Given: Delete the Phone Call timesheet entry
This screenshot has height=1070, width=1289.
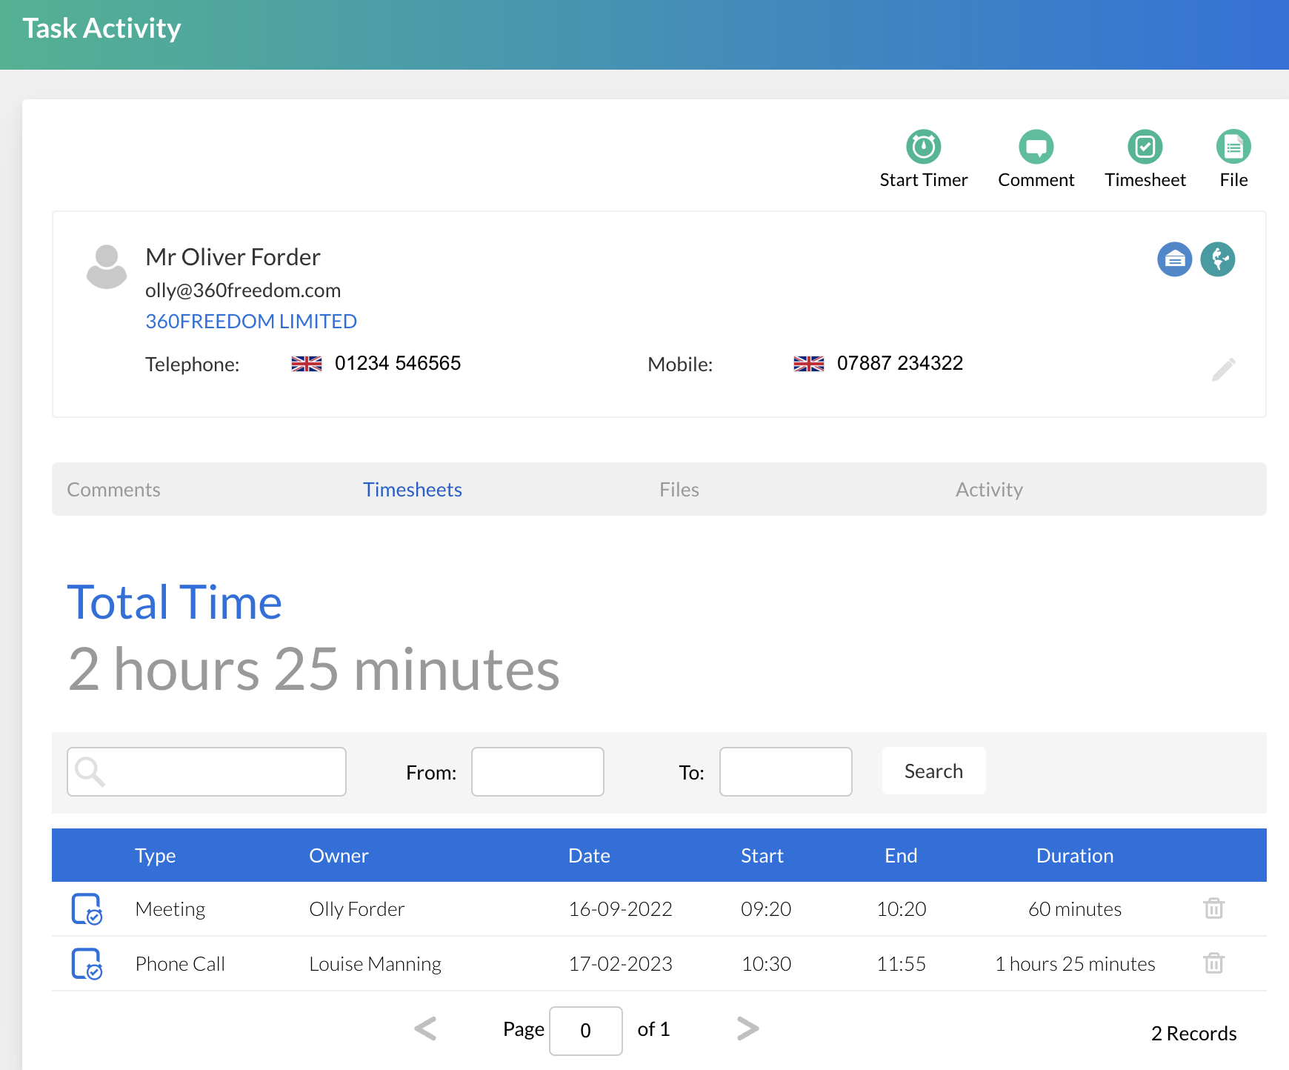Looking at the screenshot, I should pos(1213,963).
